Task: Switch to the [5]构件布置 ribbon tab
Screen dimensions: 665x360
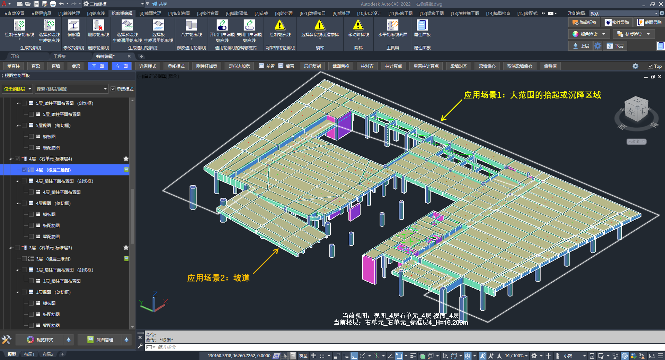Action: (x=208, y=13)
